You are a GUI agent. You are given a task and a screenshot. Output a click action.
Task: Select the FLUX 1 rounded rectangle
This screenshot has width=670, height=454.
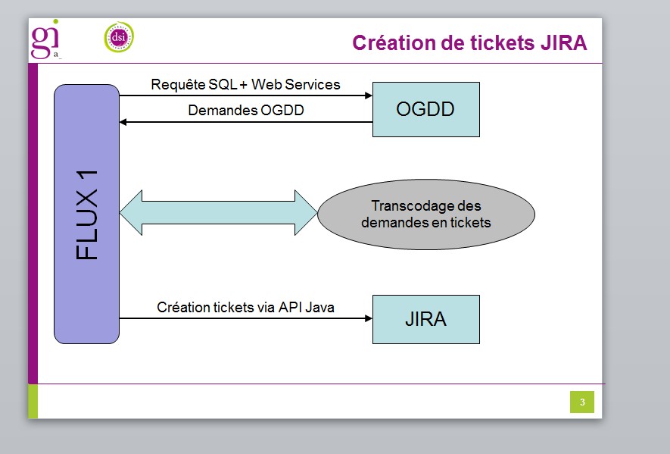point(87,214)
